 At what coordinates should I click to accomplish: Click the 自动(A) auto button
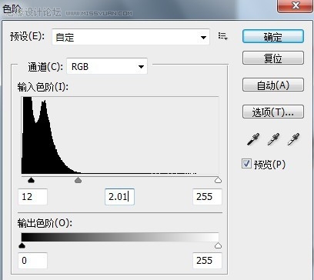(x=273, y=85)
